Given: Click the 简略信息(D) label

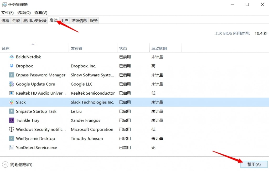Looking at the screenshot, I should coord(21,165).
